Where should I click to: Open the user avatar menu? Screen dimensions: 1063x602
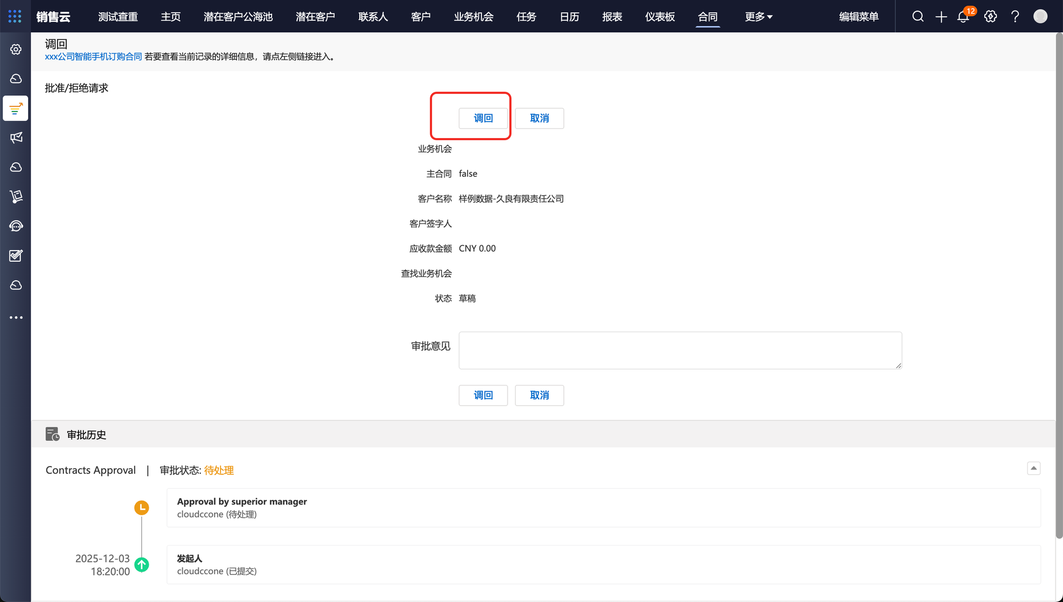pyautogui.click(x=1040, y=16)
